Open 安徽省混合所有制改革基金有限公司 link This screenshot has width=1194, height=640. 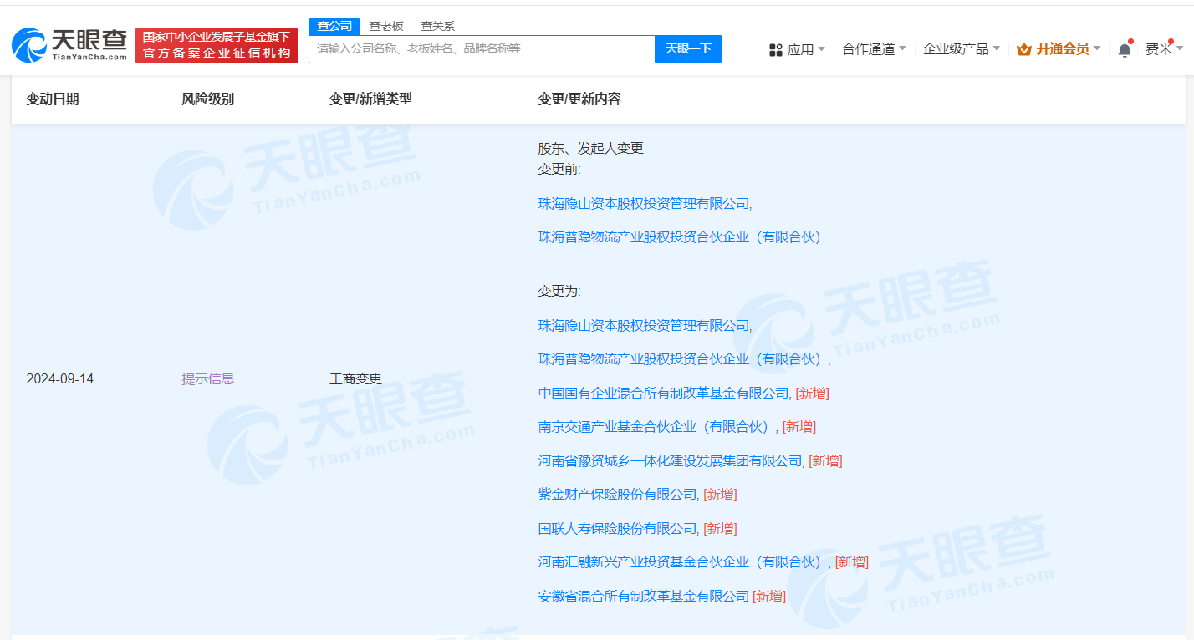[644, 596]
